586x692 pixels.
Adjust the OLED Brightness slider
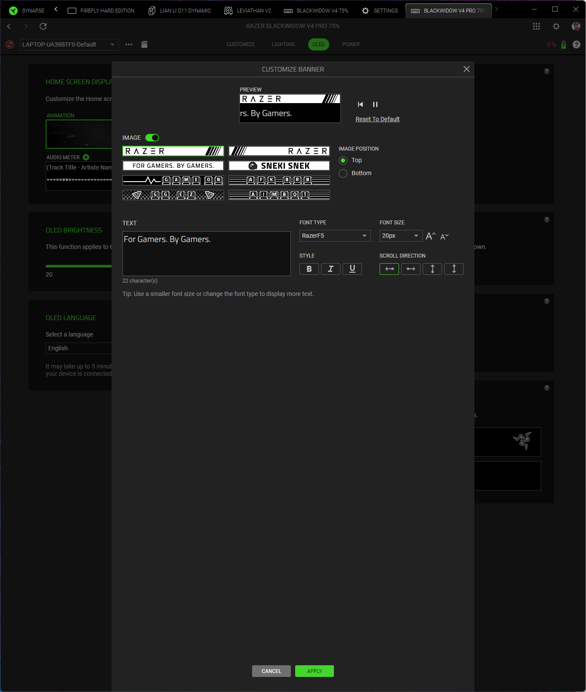point(79,266)
